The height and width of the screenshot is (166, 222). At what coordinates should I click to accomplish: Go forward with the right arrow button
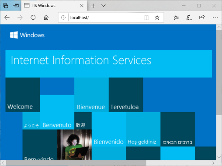click(x=20, y=18)
